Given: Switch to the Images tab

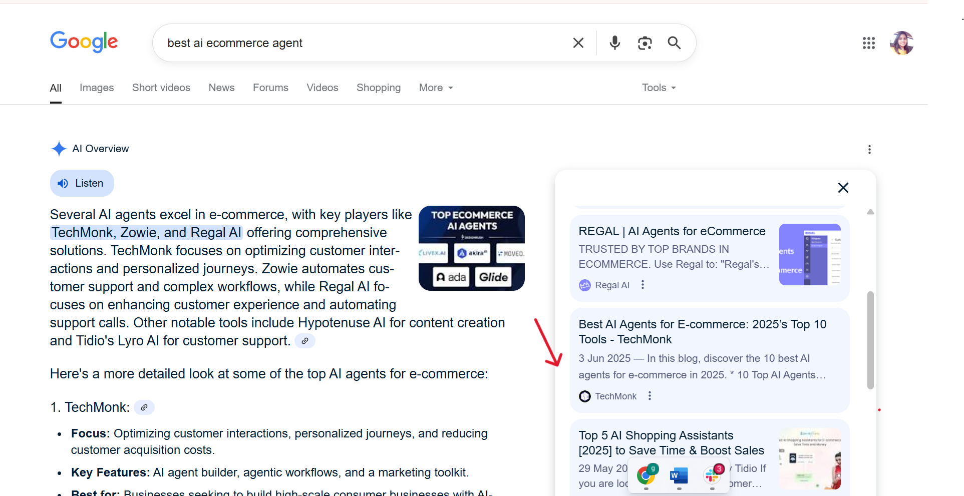Looking at the screenshot, I should [97, 88].
